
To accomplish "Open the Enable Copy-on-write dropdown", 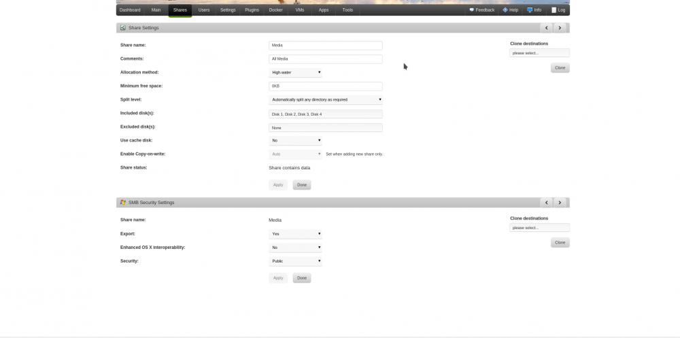I will tap(295, 154).
